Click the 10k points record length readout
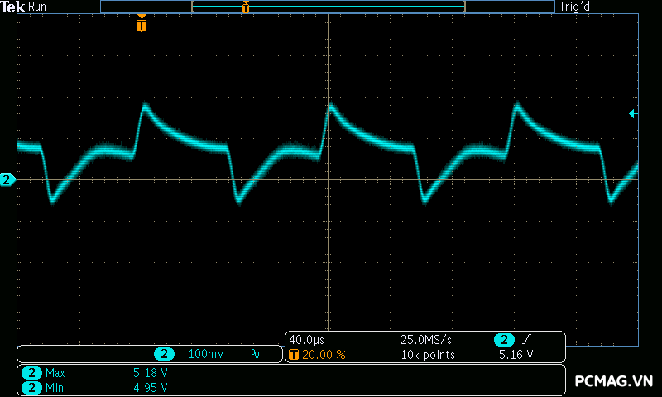Image resolution: width=662 pixels, height=397 pixels. (428, 355)
